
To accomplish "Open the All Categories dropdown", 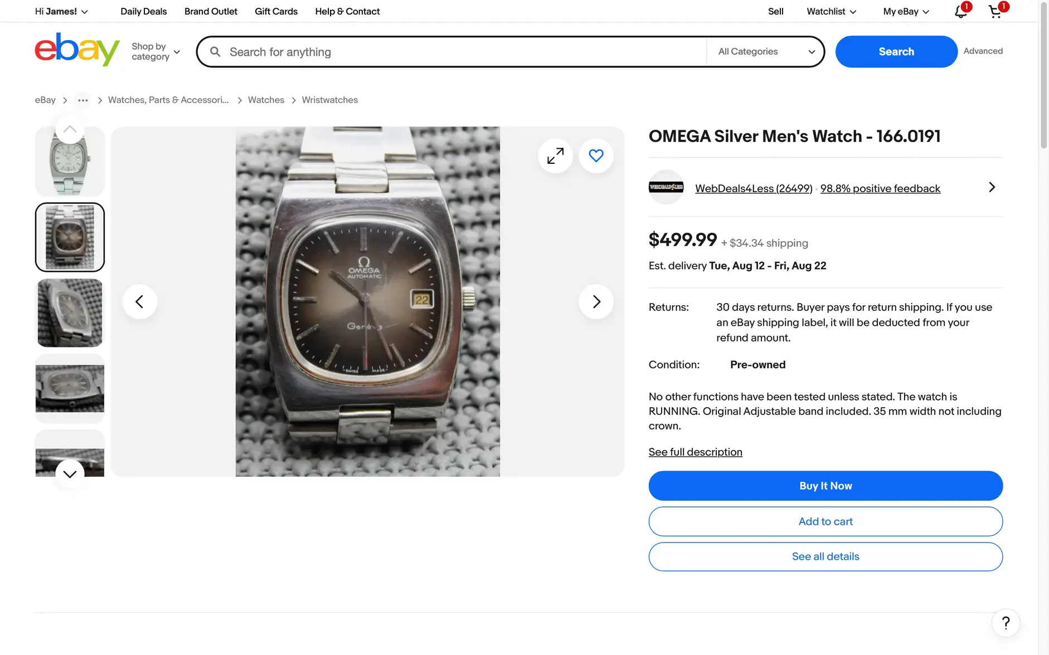I will (x=766, y=52).
